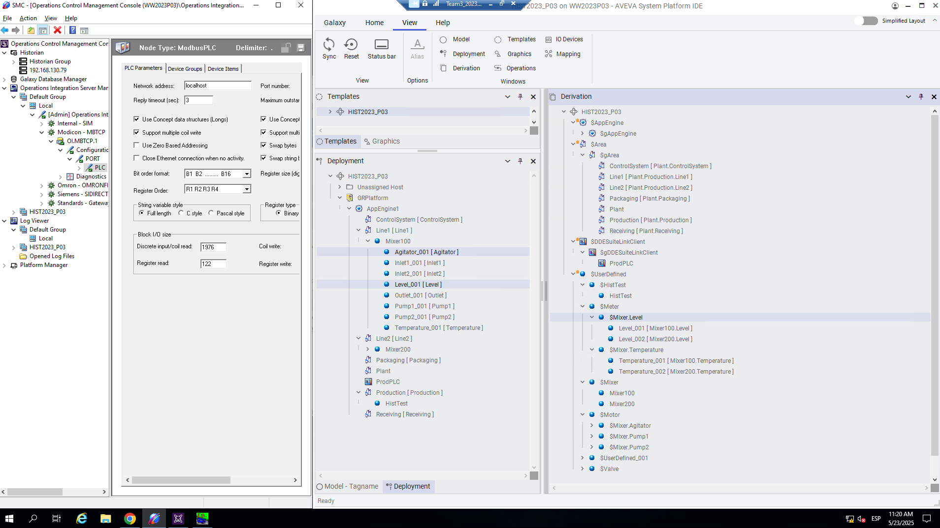Close the Templates panel
Screen dimensions: 940x528
click(x=533, y=97)
